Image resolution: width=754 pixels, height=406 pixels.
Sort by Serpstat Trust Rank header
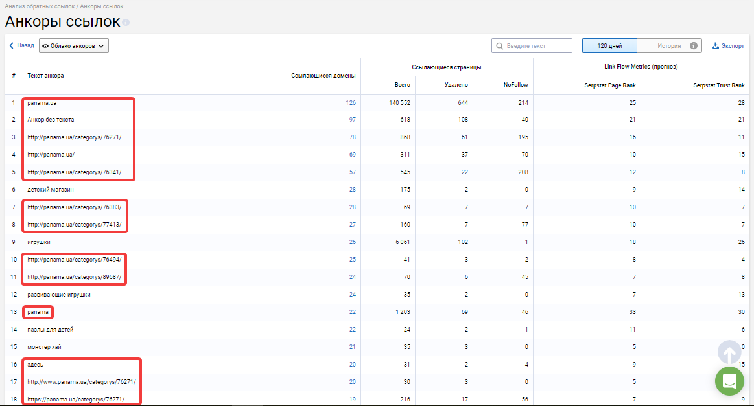click(x=718, y=85)
